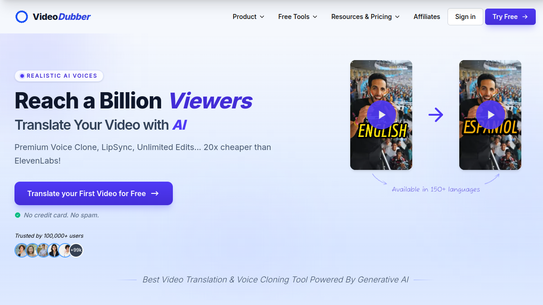Click the green checkmark beside No credit card
The image size is (543, 305).
pos(18,215)
